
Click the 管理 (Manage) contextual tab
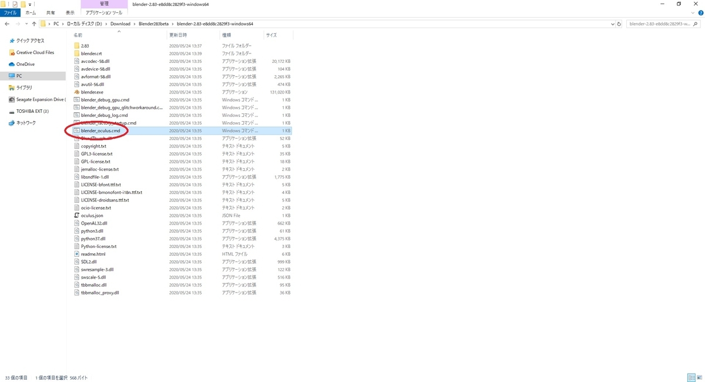(104, 4)
